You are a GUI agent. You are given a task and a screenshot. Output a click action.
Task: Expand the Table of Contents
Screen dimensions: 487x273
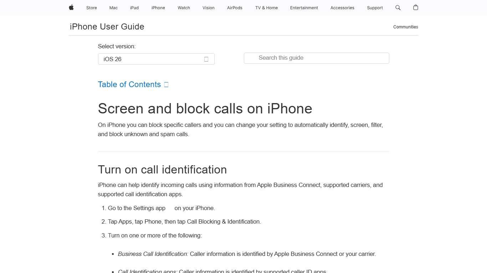click(129, 84)
